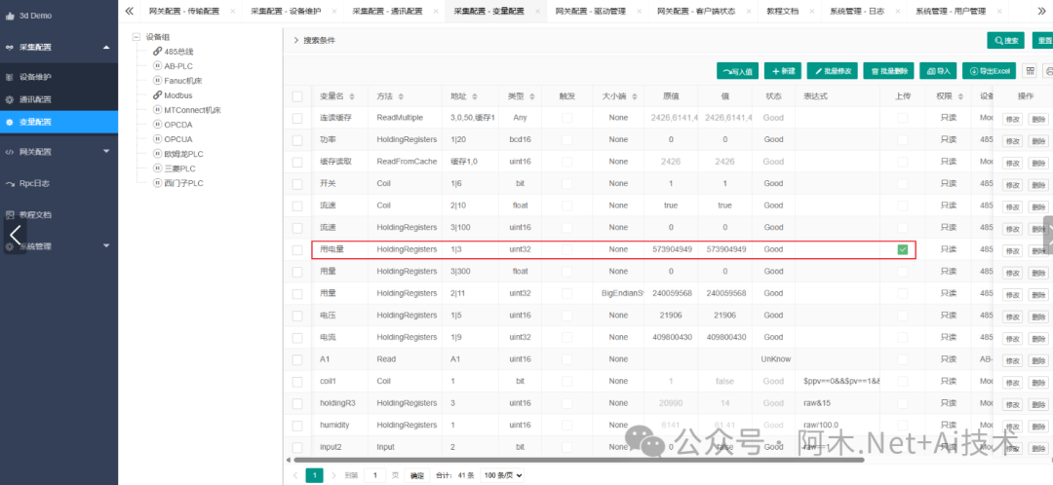The width and height of the screenshot is (1053, 485).
Task: Click the 变量配置 gear icon in sidebar
Action: pos(10,122)
